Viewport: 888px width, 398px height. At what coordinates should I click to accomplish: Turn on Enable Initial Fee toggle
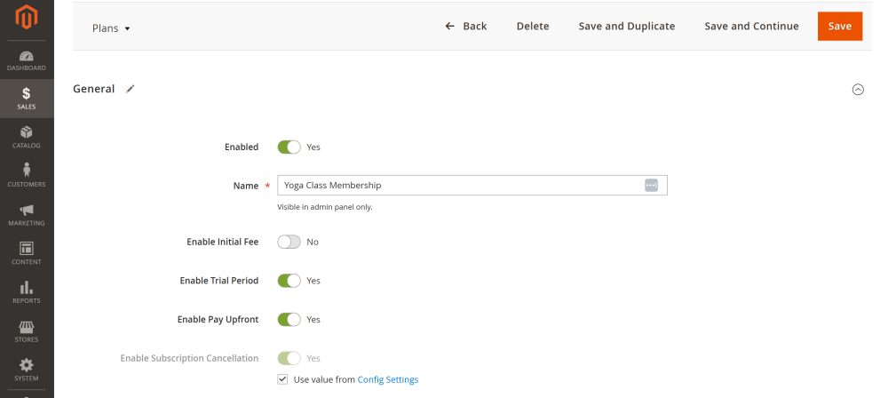pyautogui.click(x=289, y=242)
